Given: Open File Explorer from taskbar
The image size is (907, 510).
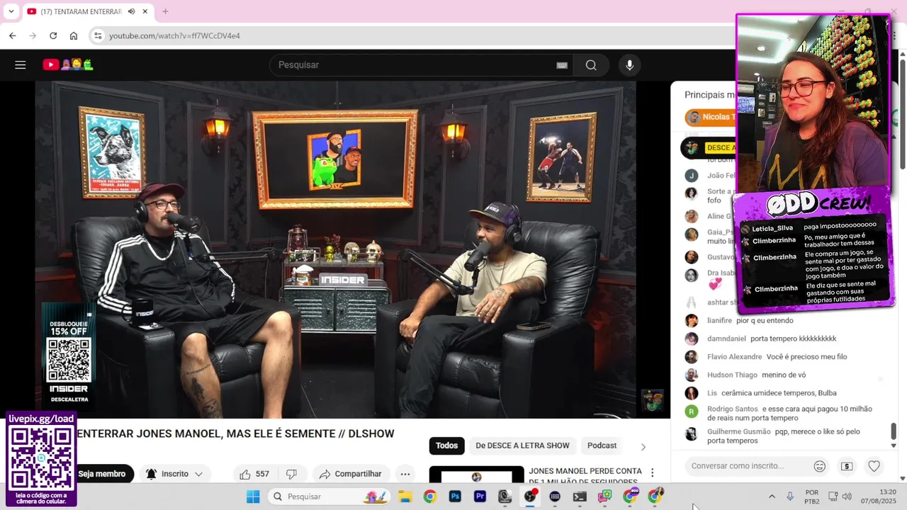Looking at the screenshot, I should coord(405,497).
